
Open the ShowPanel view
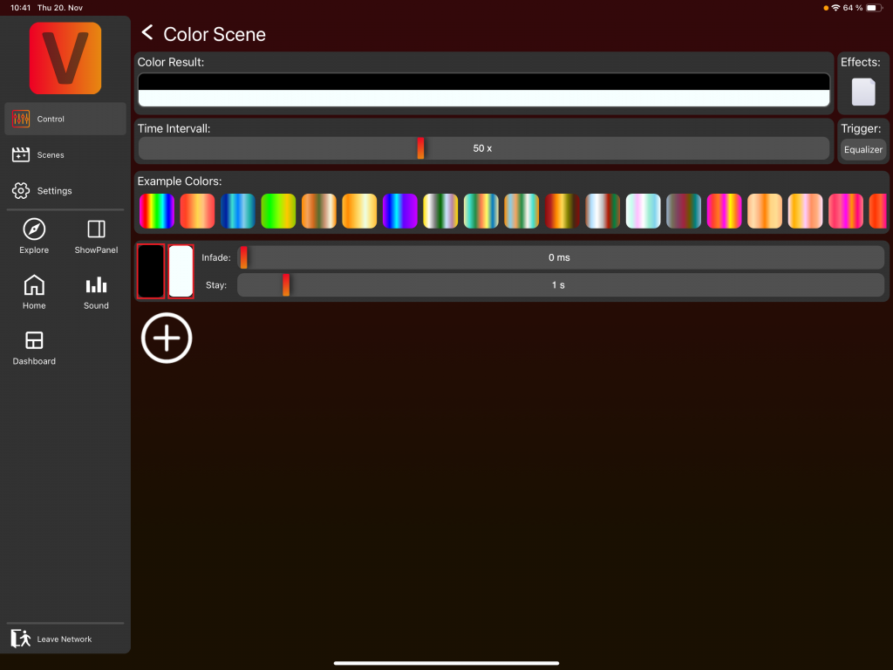tap(96, 236)
